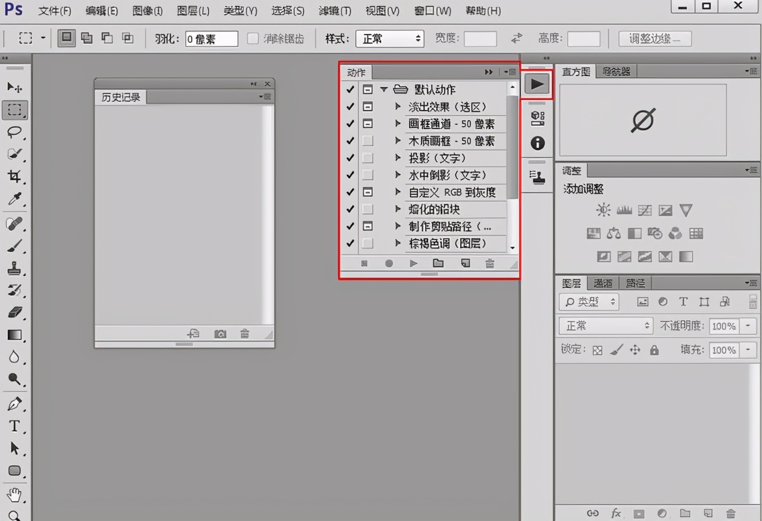Click the link layers icon
Image resolution: width=762 pixels, height=521 pixels.
593,513
